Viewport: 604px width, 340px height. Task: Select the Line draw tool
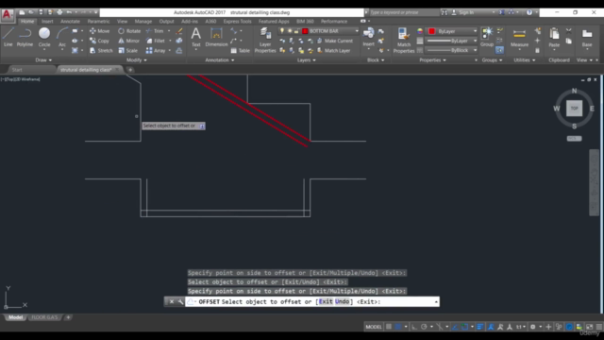pos(8,38)
